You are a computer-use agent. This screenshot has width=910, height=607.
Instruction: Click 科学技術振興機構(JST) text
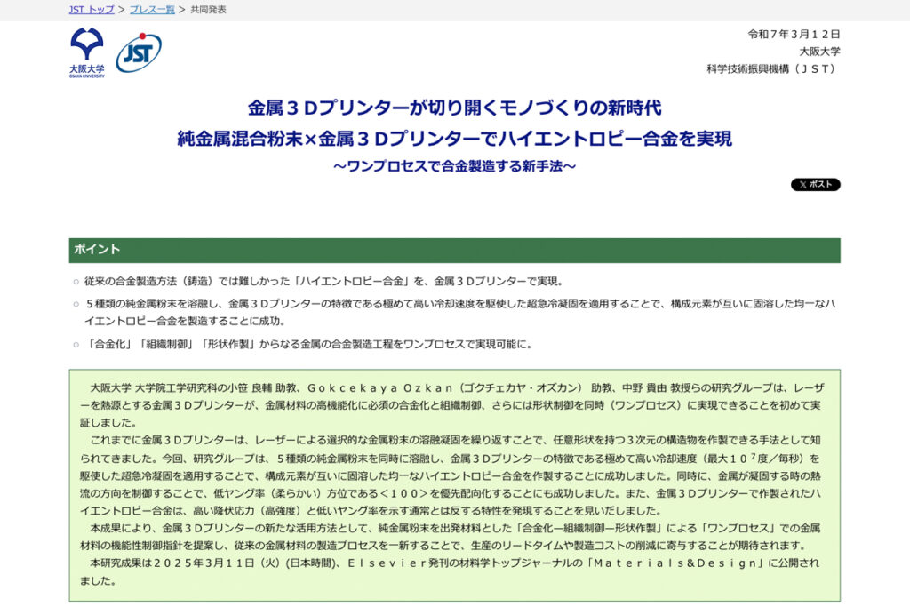pos(773,69)
